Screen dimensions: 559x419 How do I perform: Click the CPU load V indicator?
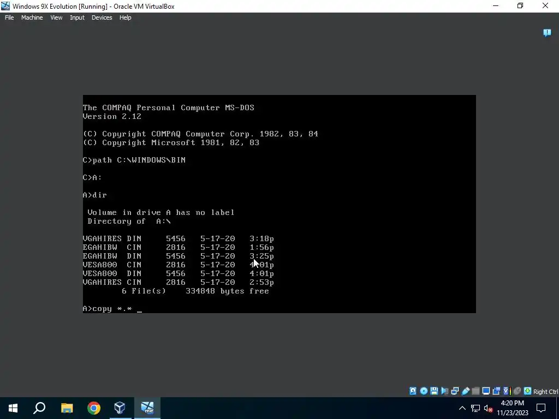(507, 391)
